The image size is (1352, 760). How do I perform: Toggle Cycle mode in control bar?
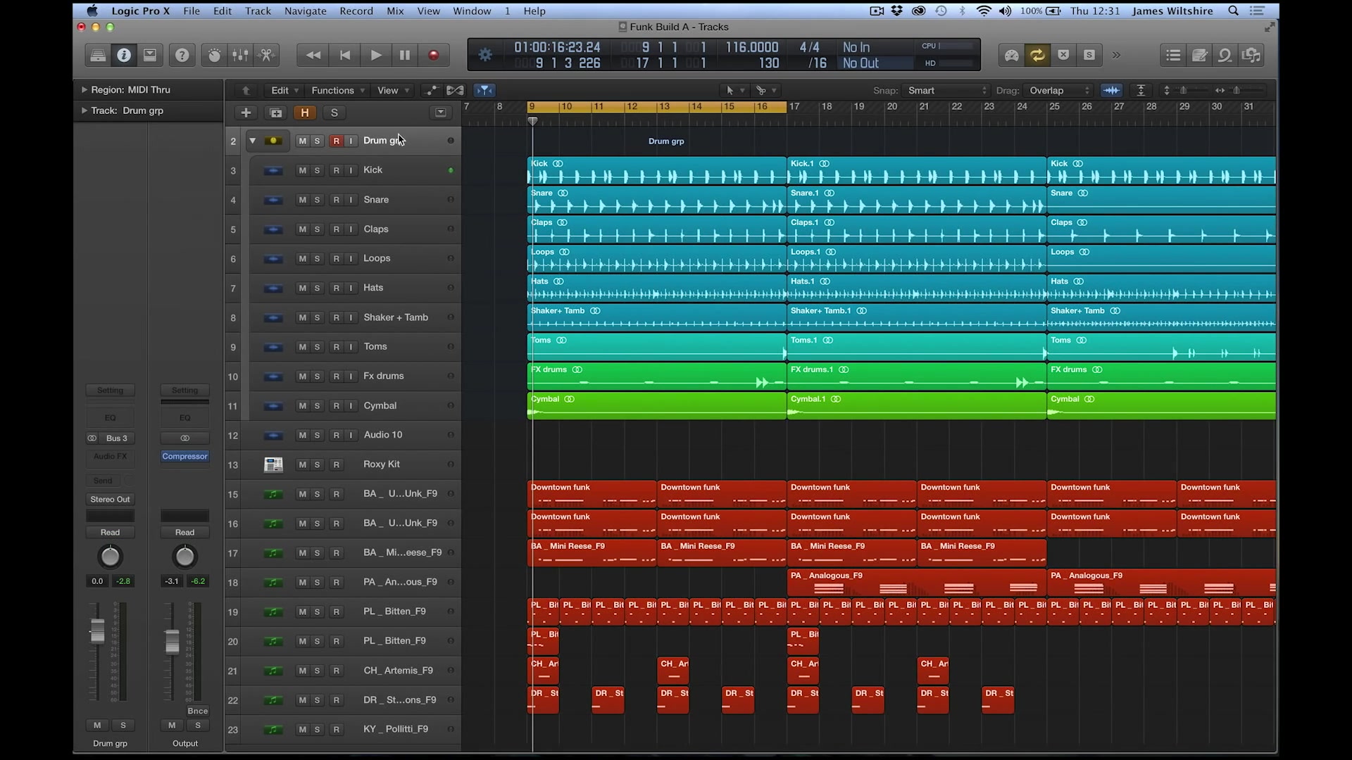[x=1037, y=55]
